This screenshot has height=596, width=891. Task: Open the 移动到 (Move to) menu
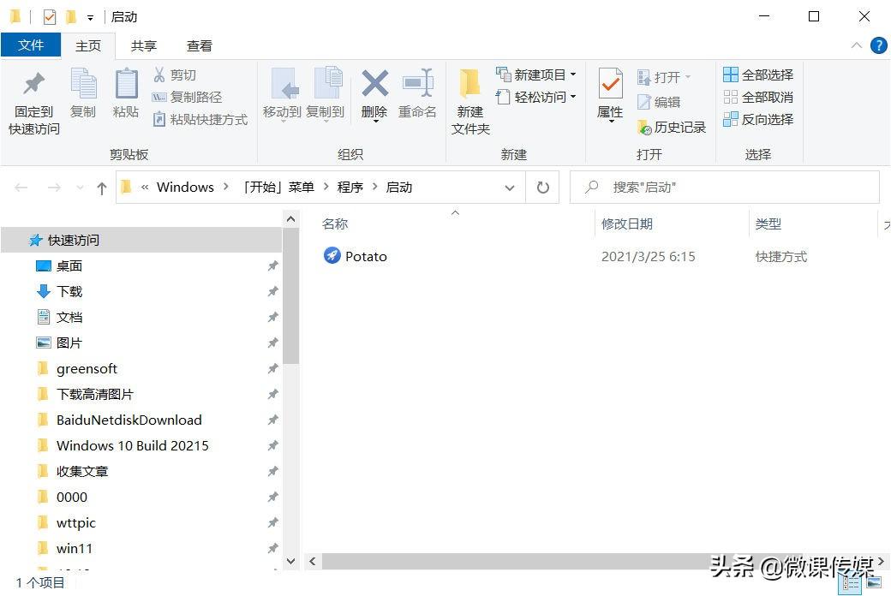click(282, 94)
